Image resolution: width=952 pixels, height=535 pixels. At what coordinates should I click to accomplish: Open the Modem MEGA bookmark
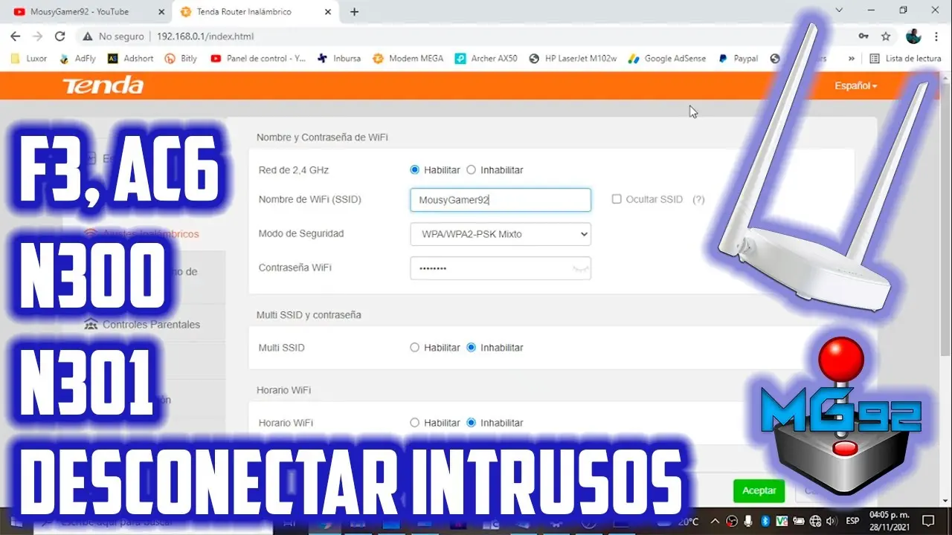408,58
